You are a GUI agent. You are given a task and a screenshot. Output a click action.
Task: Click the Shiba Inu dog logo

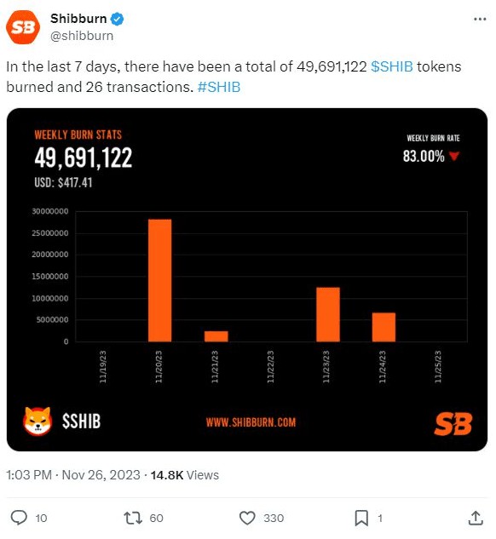pyautogui.click(x=37, y=421)
